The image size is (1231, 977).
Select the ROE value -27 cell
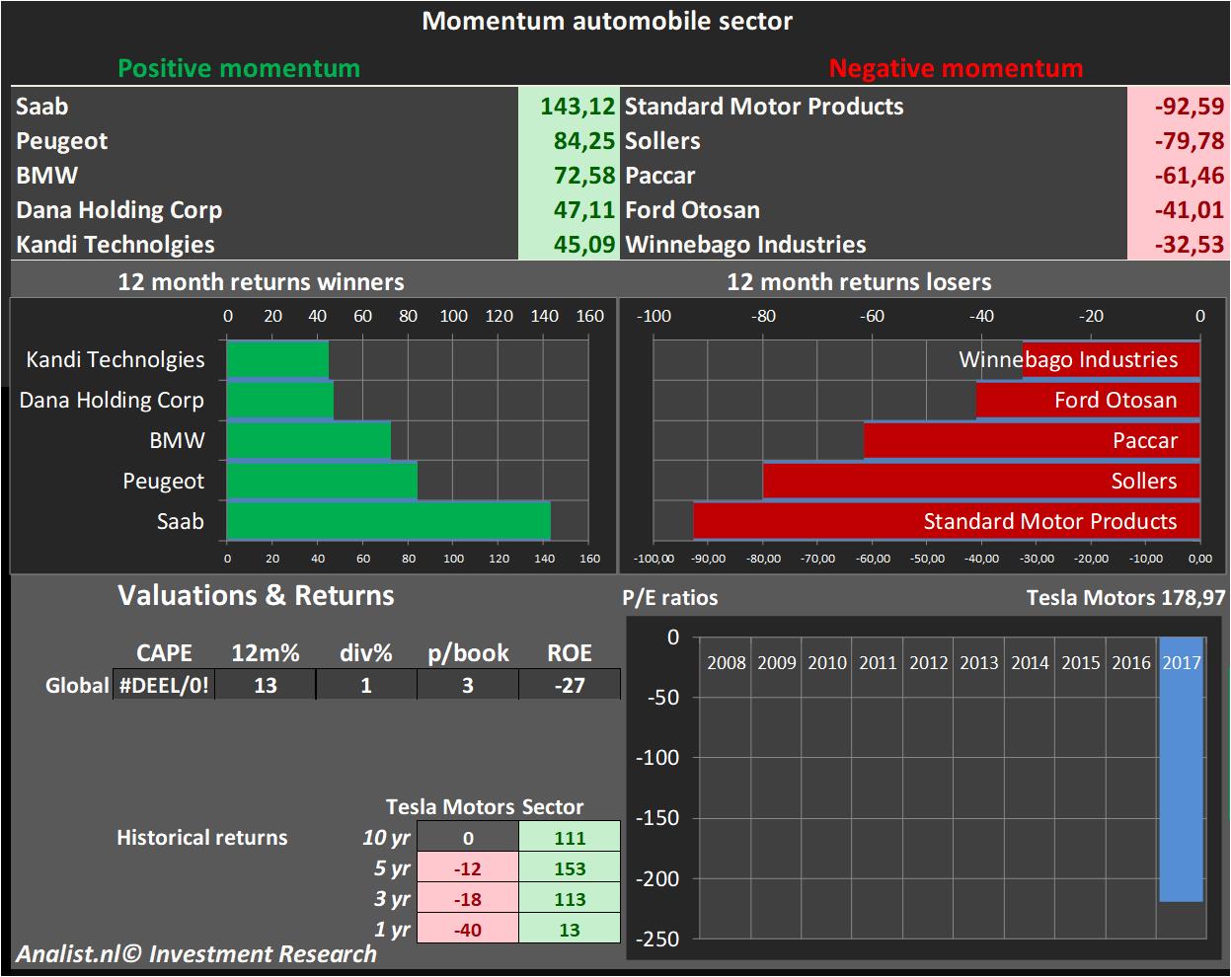tap(570, 685)
